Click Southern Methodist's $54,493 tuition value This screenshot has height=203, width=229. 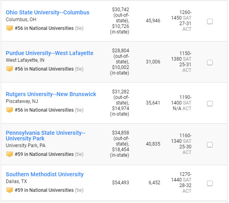point(120,183)
